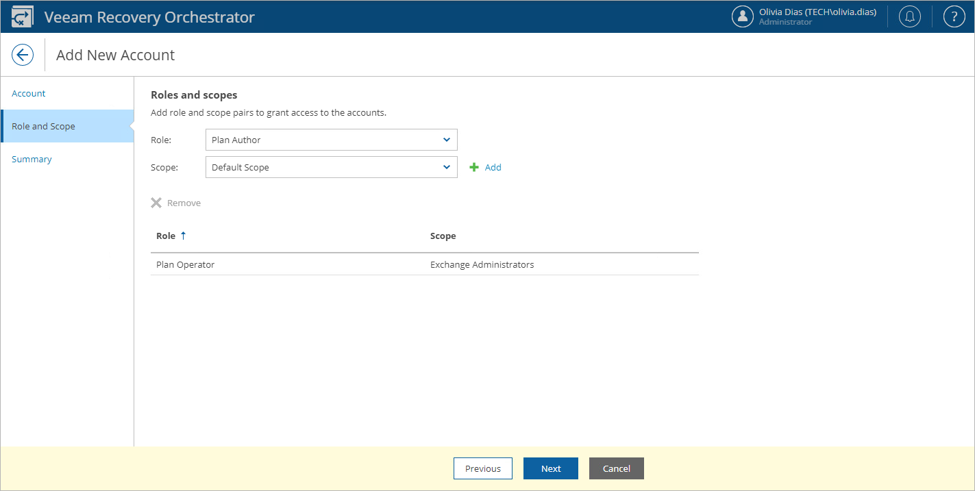Switch to the Account step
Viewport: 975px width, 491px height.
click(28, 93)
